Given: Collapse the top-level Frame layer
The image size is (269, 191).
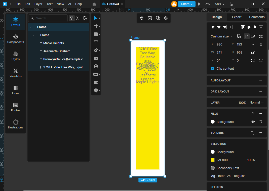Looking at the screenshot, I should [30, 27].
